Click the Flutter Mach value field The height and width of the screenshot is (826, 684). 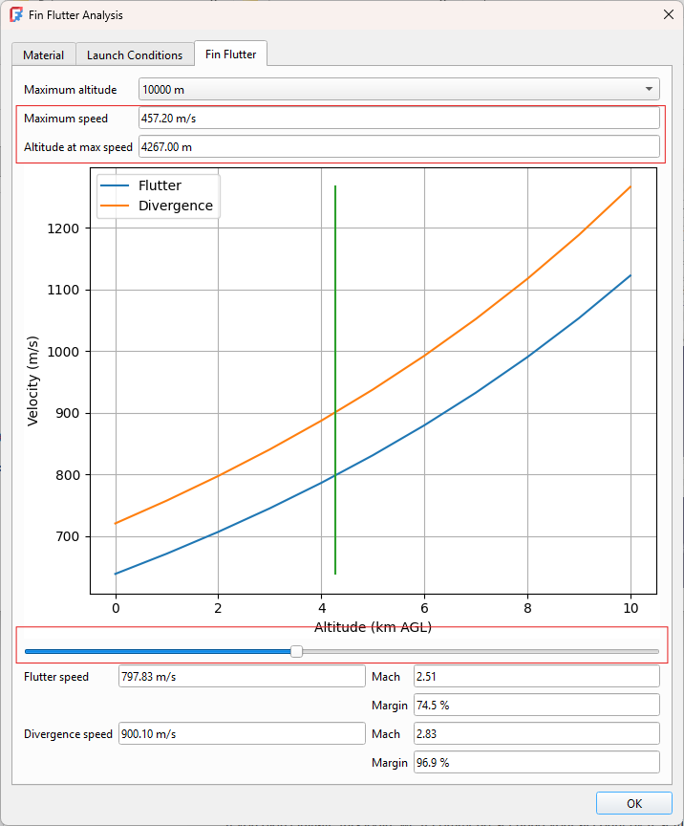535,677
